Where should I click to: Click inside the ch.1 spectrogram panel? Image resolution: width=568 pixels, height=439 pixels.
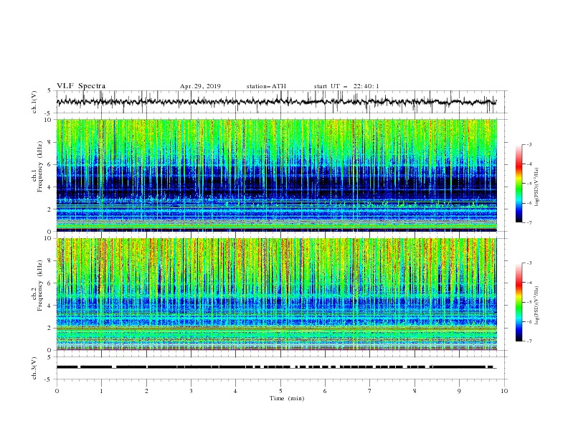point(276,175)
